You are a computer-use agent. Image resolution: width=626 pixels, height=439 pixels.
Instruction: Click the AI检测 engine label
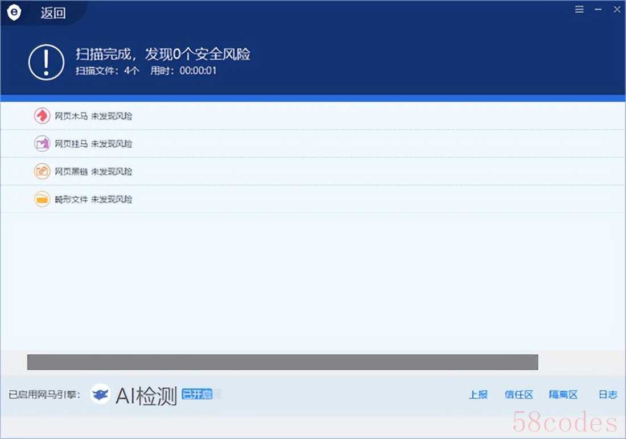pos(146,396)
